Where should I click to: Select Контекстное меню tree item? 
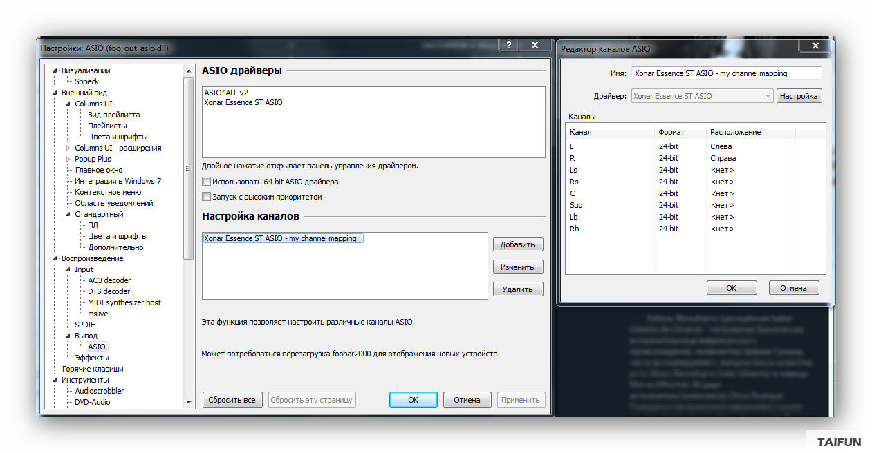[108, 192]
